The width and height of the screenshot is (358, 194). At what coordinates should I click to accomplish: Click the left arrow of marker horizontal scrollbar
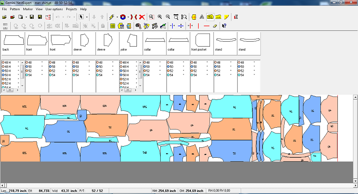tap(2, 185)
